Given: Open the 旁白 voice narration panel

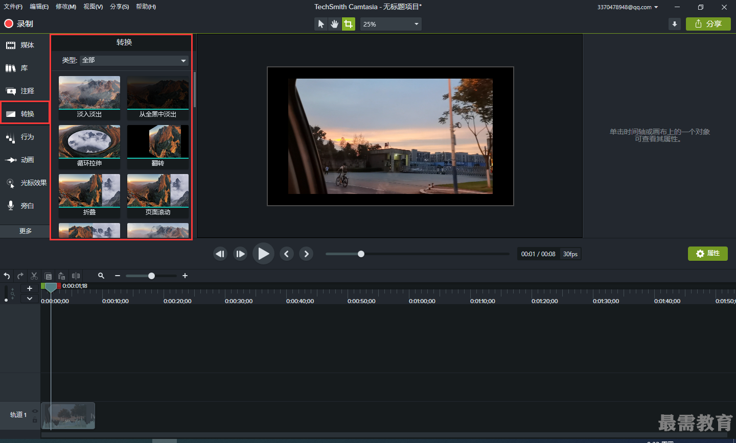Looking at the screenshot, I should 25,206.
